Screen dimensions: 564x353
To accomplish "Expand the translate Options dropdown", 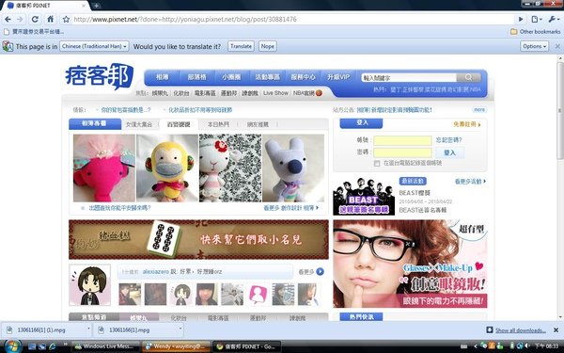I will [x=534, y=46].
